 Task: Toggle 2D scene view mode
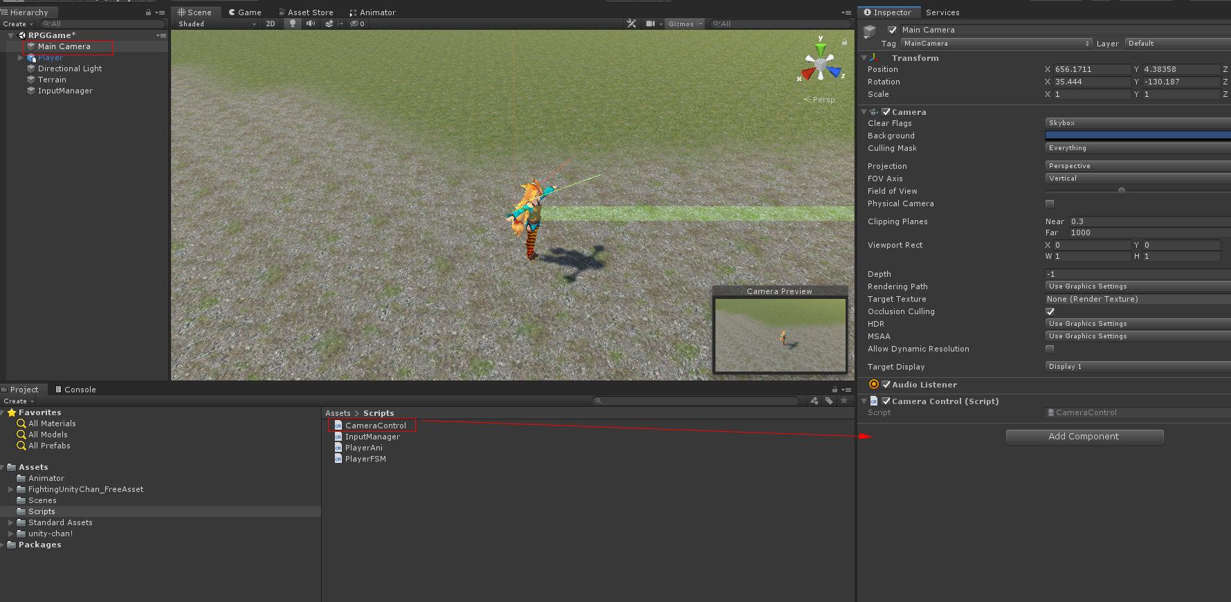pos(271,24)
